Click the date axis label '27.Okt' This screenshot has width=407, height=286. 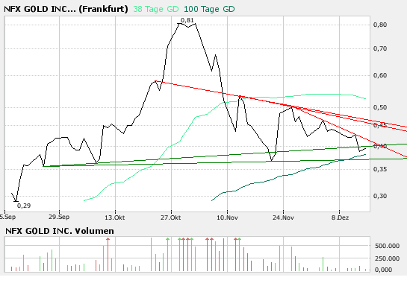(x=170, y=217)
